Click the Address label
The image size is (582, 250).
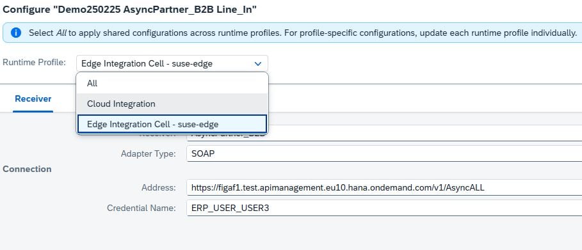(159, 188)
